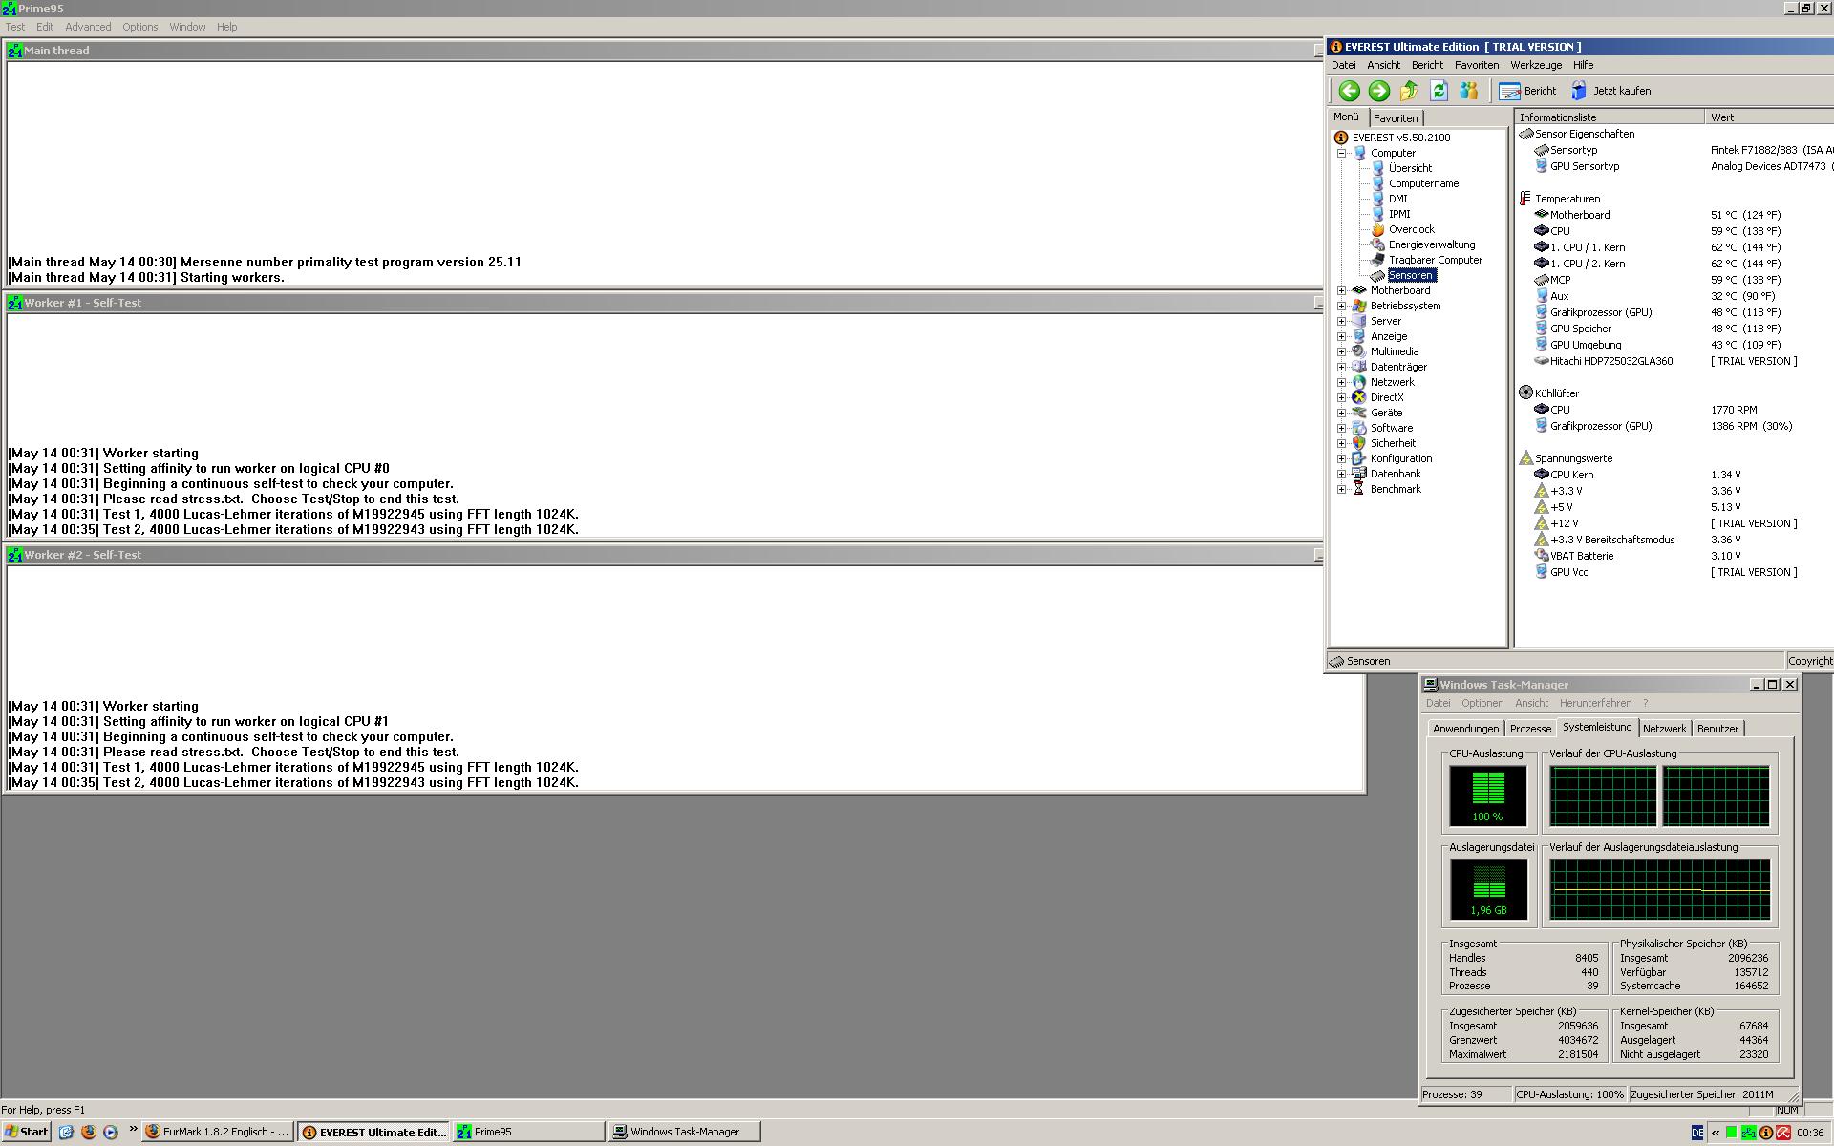Collapse the Computer tree node
1834x1146 pixels.
point(1341,153)
